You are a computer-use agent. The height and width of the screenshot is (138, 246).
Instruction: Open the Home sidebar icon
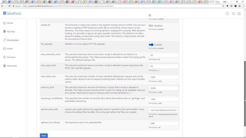tap(4, 23)
